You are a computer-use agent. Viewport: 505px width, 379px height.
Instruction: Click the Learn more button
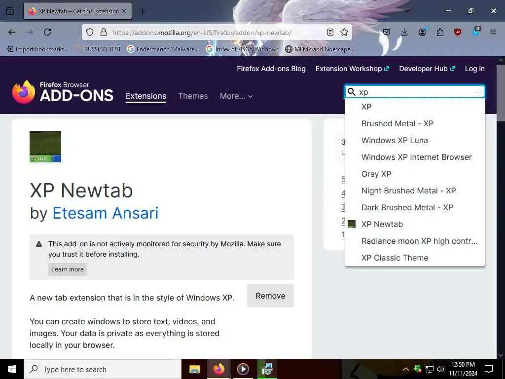click(67, 269)
